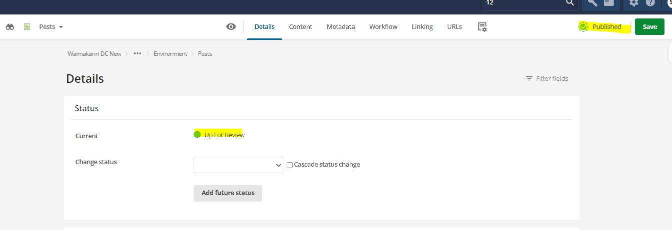Click the page-like icon beside the wrench
This screenshot has height=230, width=672.
coord(608,2)
